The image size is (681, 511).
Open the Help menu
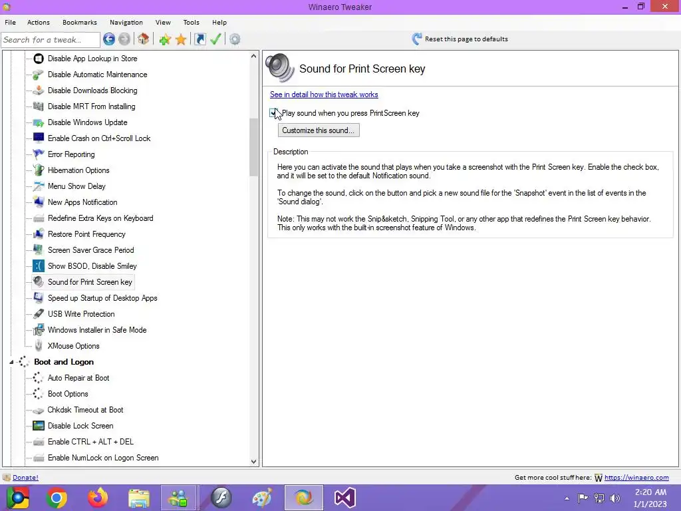point(219,22)
